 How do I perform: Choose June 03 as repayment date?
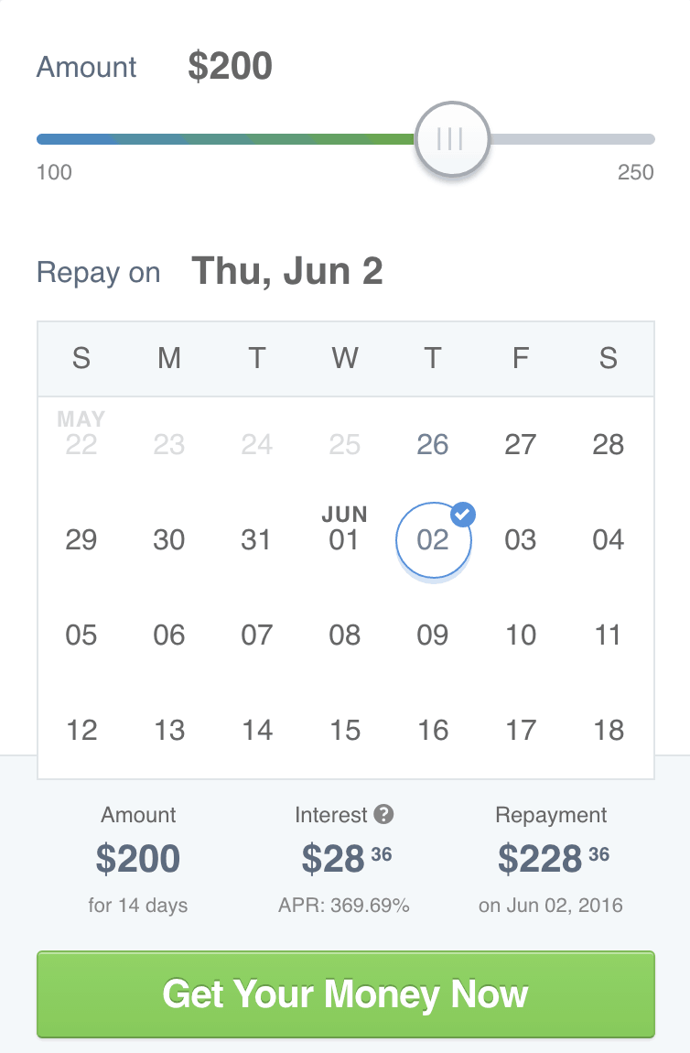520,540
